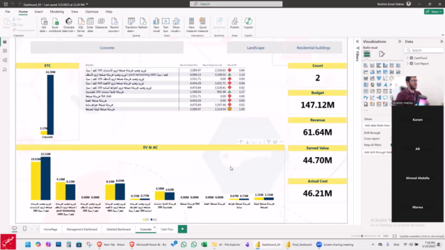
Task: Click the Excel workbook icon
Action: pos(55,25)
